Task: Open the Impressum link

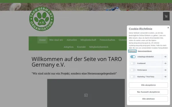Action: pos(132,51)
